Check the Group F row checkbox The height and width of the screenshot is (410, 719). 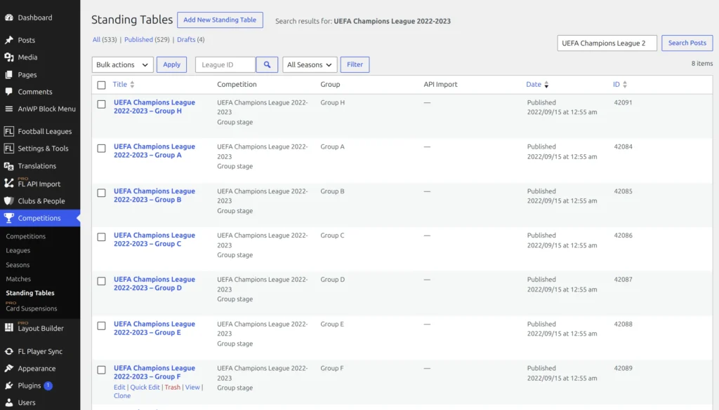pos(101,370)
